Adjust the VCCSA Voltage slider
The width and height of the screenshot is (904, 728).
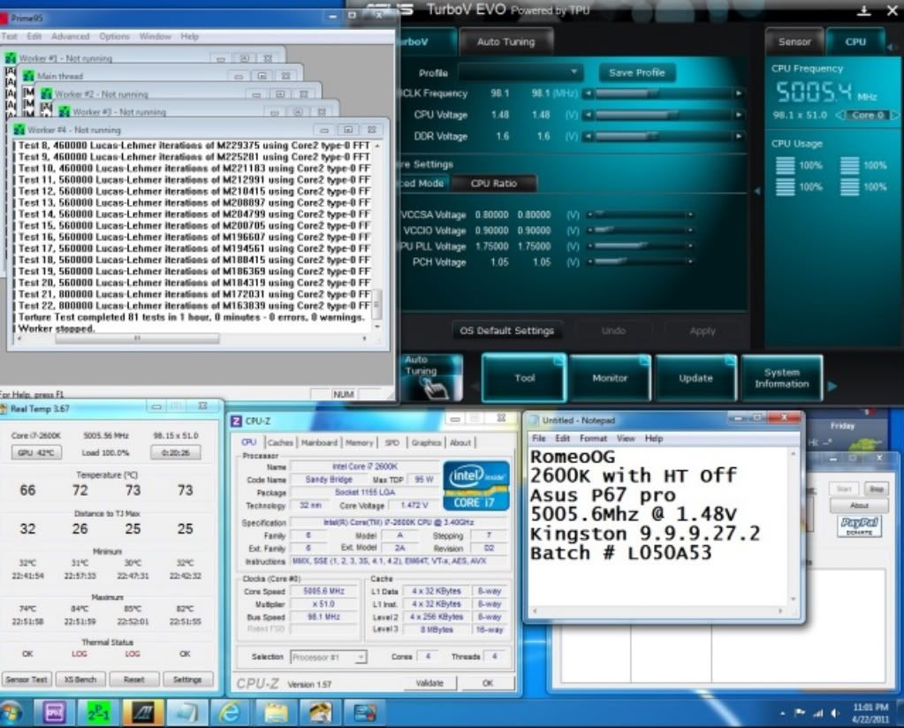pos(639,215)
